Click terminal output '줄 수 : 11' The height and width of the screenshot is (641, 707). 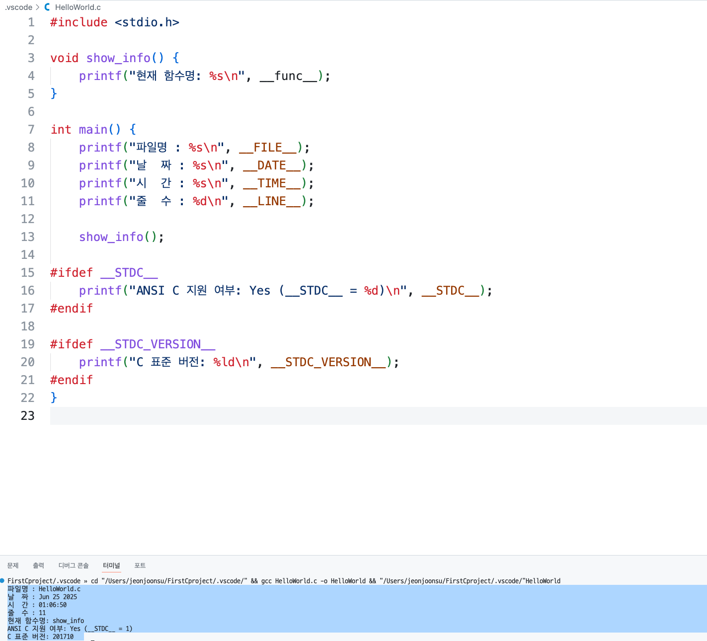(x=26, y=613)
